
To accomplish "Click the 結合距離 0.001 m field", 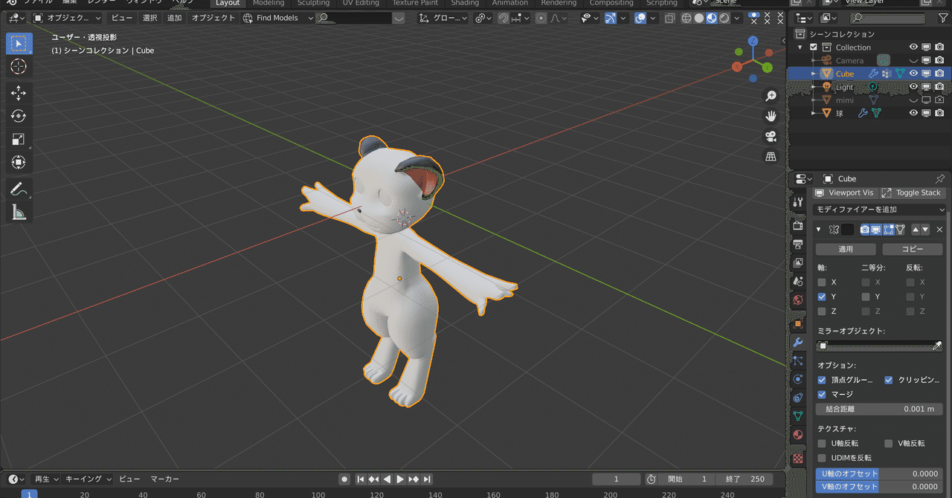I will coord(879,410).
